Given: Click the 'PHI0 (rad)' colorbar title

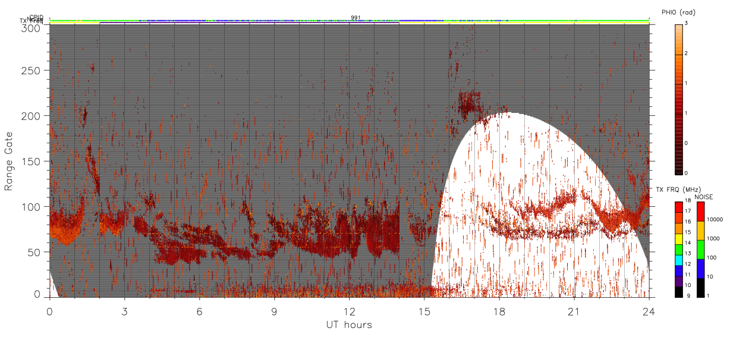Looking at the screenshot, I should 678,12.
